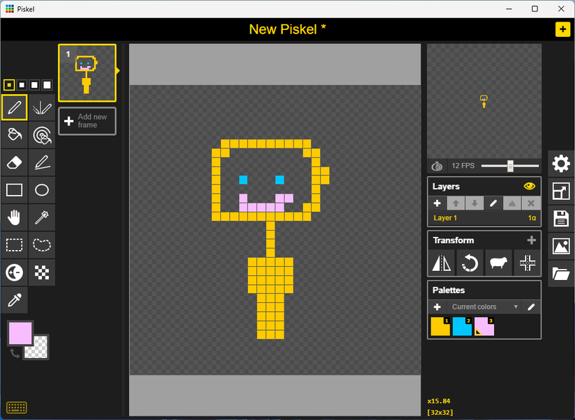Open the Save panel

coord(561,219)
